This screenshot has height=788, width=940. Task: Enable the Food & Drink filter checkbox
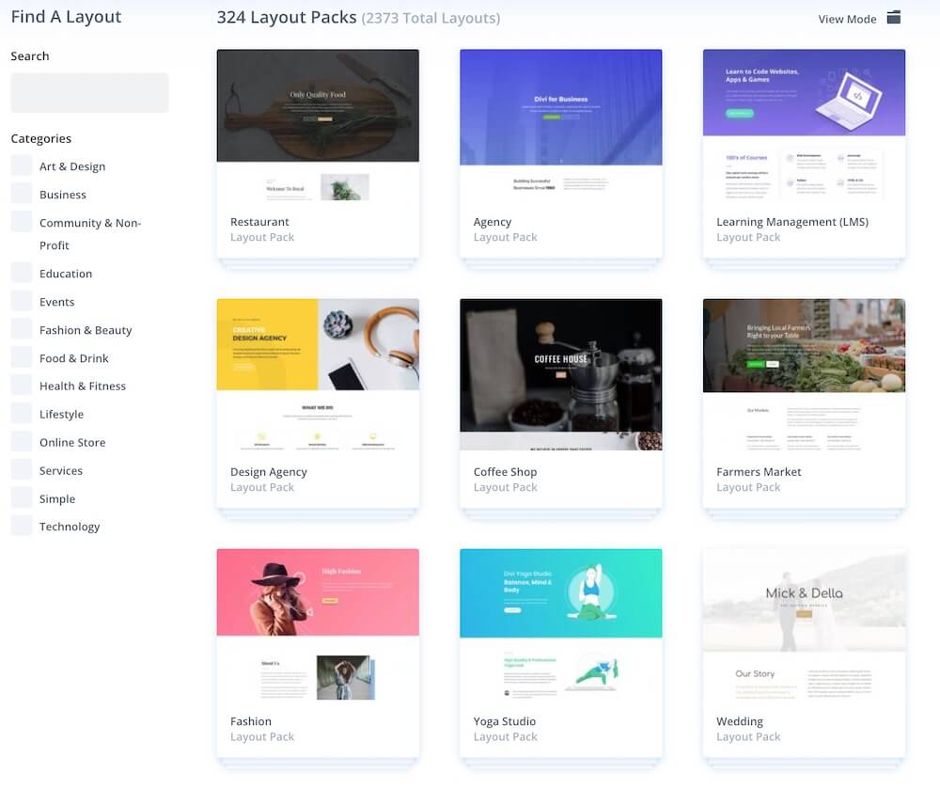coord(22,358)
